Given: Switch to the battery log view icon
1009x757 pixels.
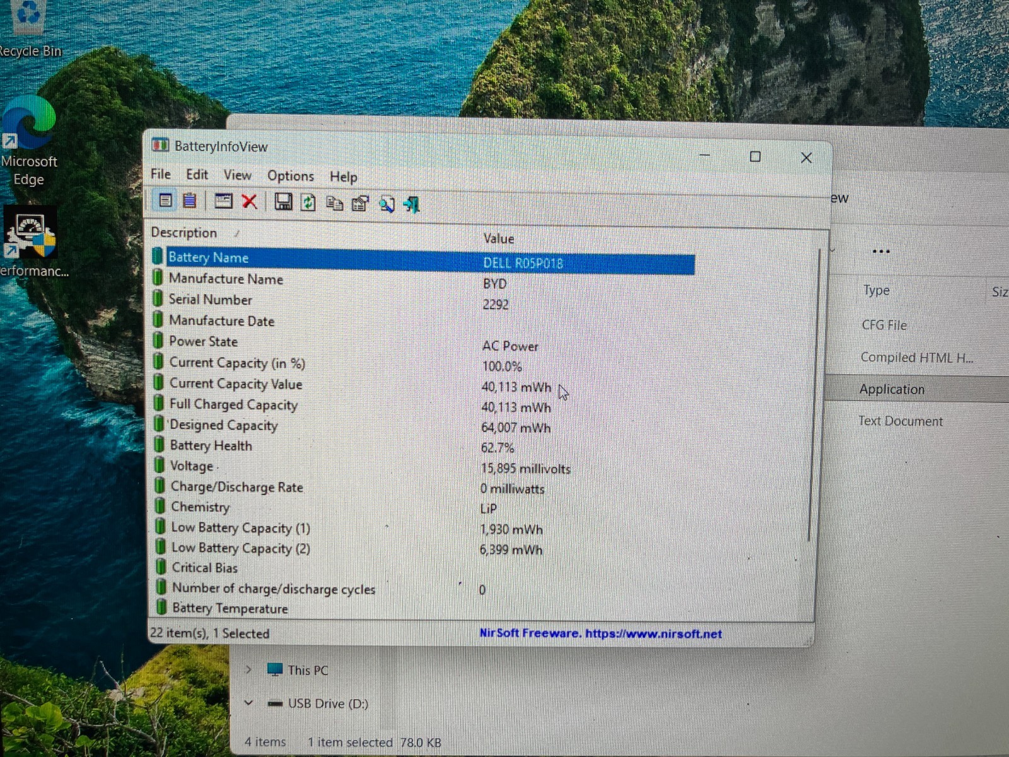Looking at the screenshot, I should pos(189,201).
